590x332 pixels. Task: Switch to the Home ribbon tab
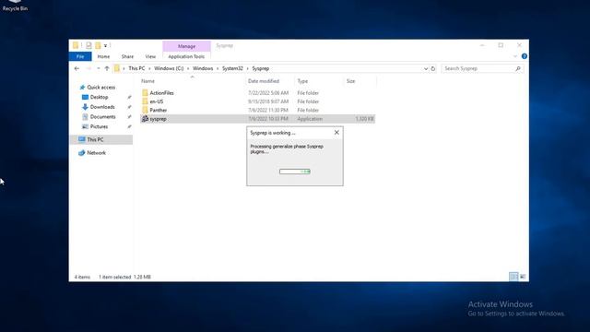(103, 56)
